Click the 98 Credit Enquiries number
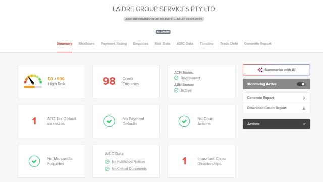Screen dimensions: 323x182 coord(109,81)
